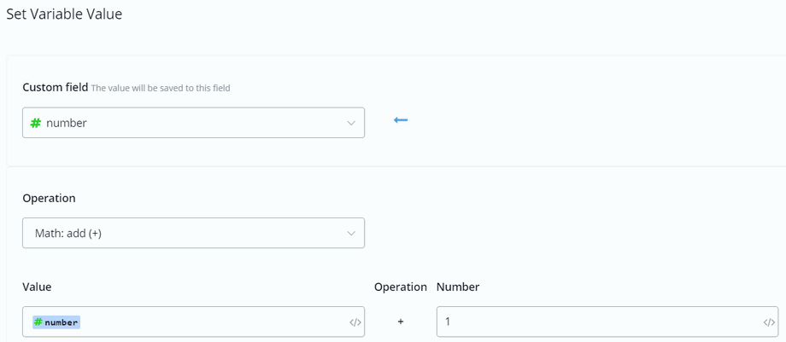Click the blue left arrow icon
The image size is (786, 342).
click(401, 120)
